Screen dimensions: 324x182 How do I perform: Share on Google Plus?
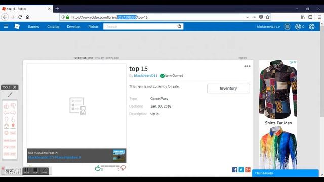tap(248, 170)
